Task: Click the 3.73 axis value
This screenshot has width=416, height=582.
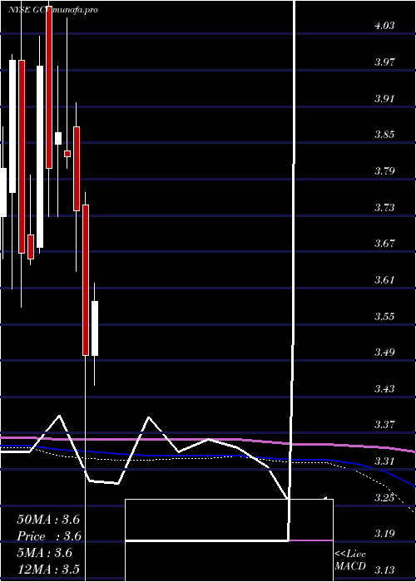Action: coord(384,207)
